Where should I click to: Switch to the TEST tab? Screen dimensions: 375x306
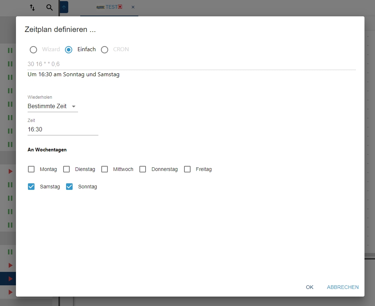[111, 7]
